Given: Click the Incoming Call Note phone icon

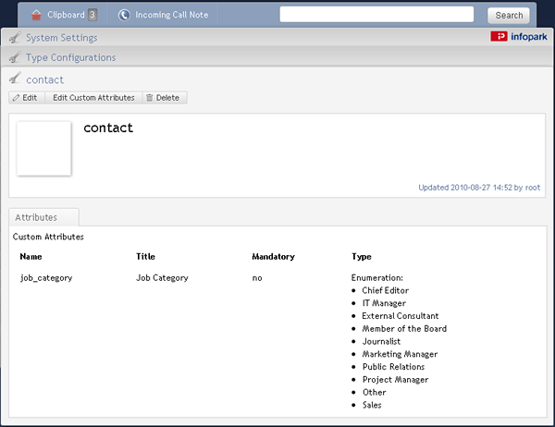Looking at the screenshot, I should pyautogui.click(x=124, y=15).
